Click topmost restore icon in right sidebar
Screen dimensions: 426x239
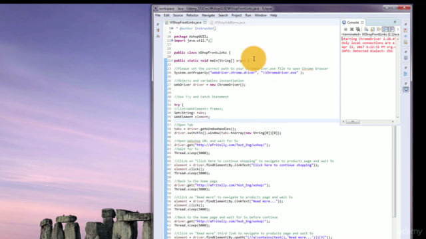(405, 24)
